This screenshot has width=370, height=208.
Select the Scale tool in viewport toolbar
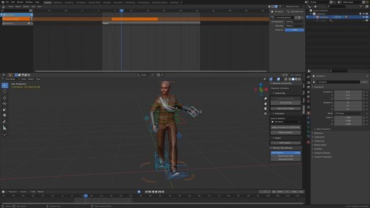[5, 110]
